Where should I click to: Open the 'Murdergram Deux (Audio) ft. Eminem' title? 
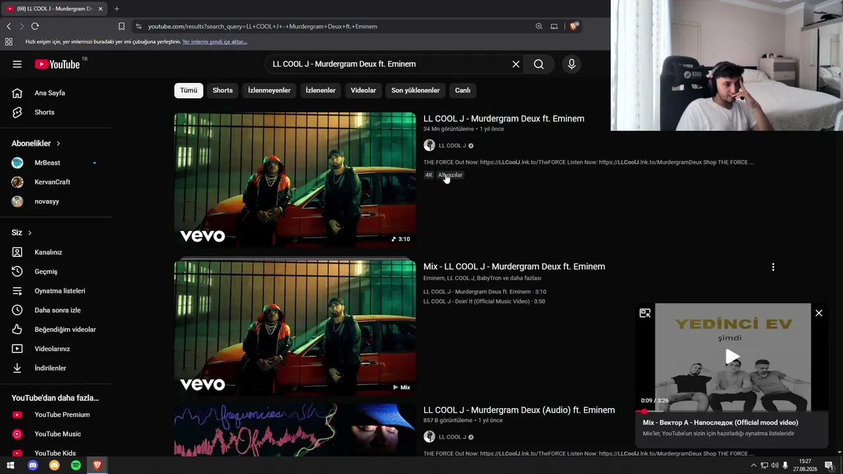click(519, 410)
